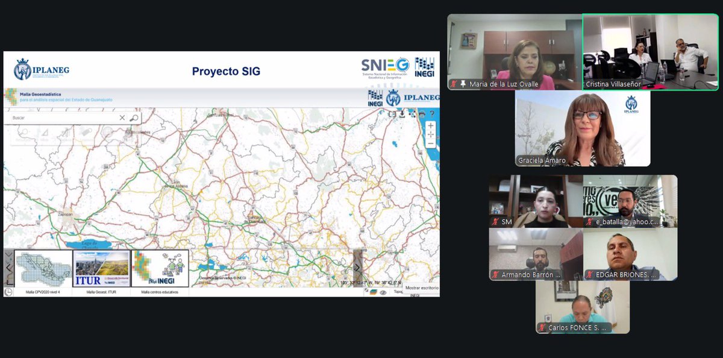Click the Malla Geoestadística mosaic logo
The height and width of the screenshot is (358, 723).
tap(10, 97)
